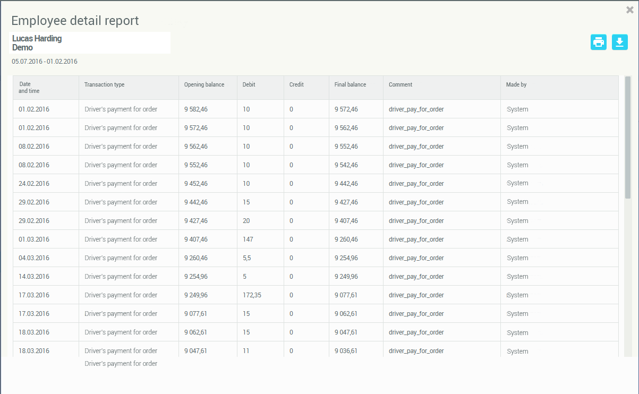The height and width of the screenshot is (394, 639).
Task: Click the Comment column header
Action: tap(401, 84)
